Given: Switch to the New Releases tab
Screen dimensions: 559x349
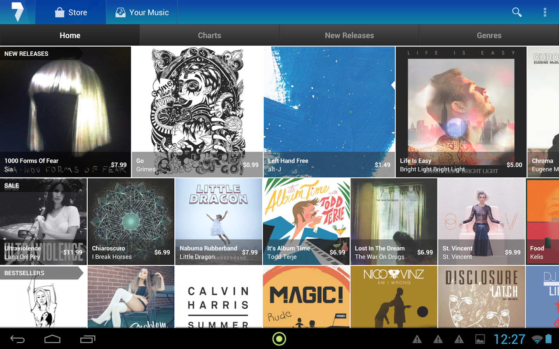Looking at the screenshot, I should coord(349,35).
